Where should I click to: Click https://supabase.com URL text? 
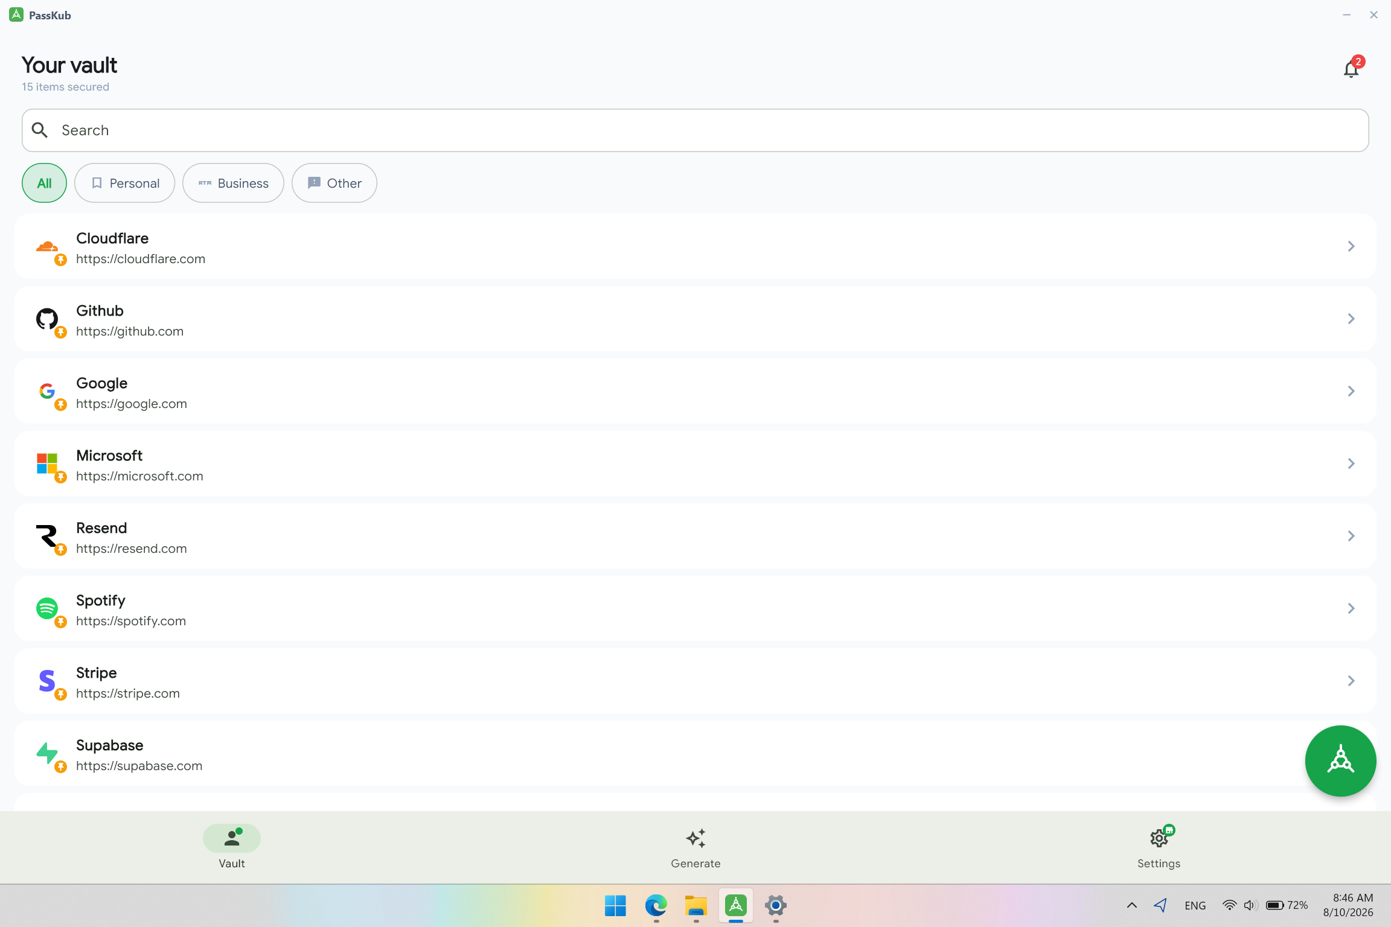point(139,766)
